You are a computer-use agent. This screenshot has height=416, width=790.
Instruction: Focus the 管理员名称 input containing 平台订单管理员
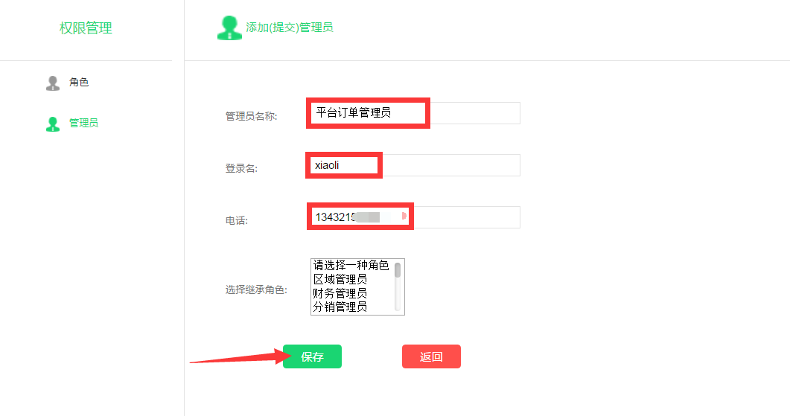[x=415, y=113]
